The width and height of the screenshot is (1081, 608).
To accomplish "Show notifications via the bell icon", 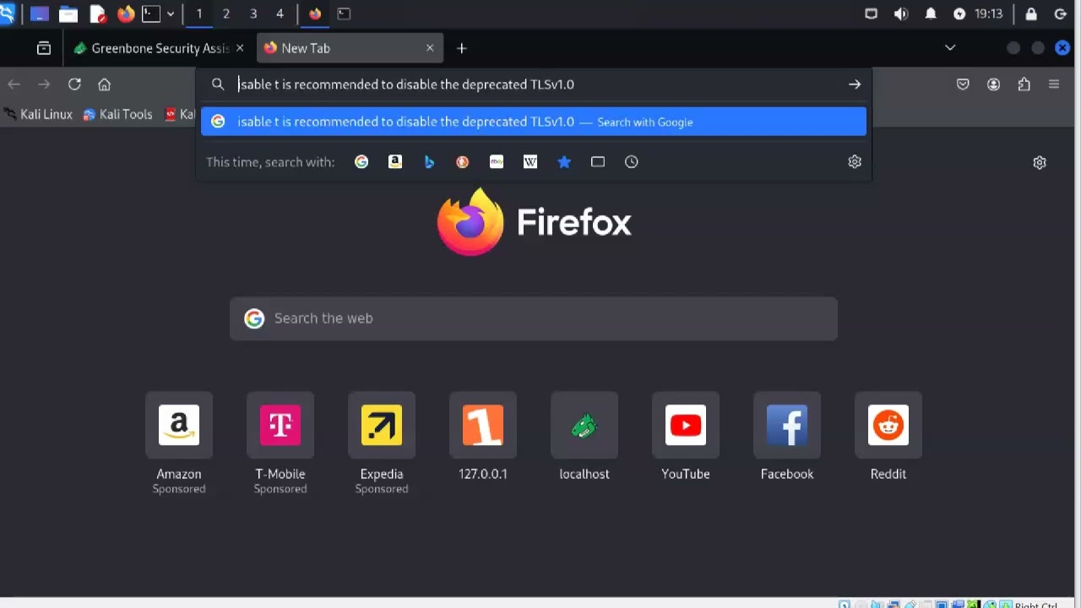I will pos(931,14).
